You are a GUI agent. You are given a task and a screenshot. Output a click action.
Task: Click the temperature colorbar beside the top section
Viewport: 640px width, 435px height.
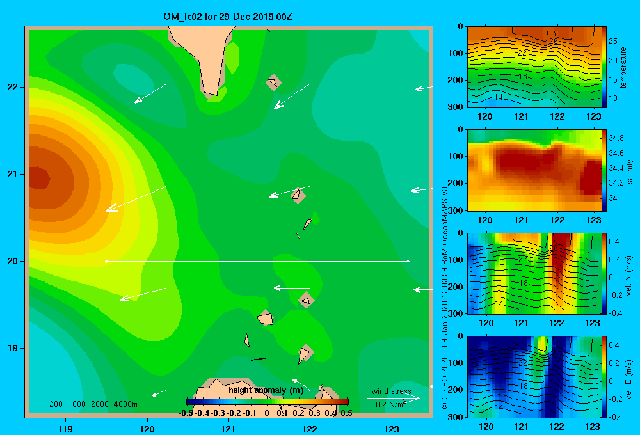coord(604,67)
